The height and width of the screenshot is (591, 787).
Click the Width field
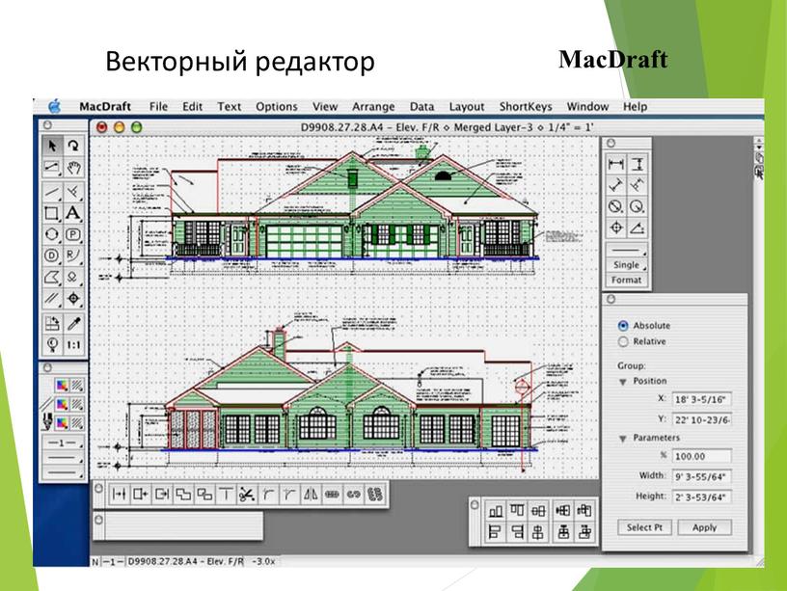(702, 476)
